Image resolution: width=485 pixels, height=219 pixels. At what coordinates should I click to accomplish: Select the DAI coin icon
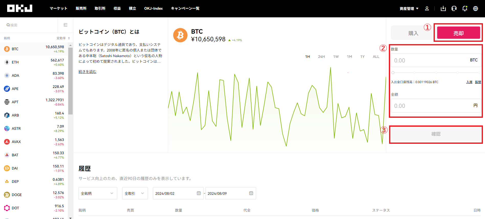(7, 168)
